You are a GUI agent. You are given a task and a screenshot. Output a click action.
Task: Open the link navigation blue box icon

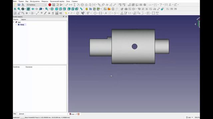pyautogui.click(x=41, y=9)
